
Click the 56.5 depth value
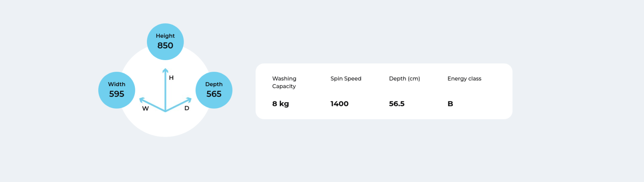coord(397,104)
